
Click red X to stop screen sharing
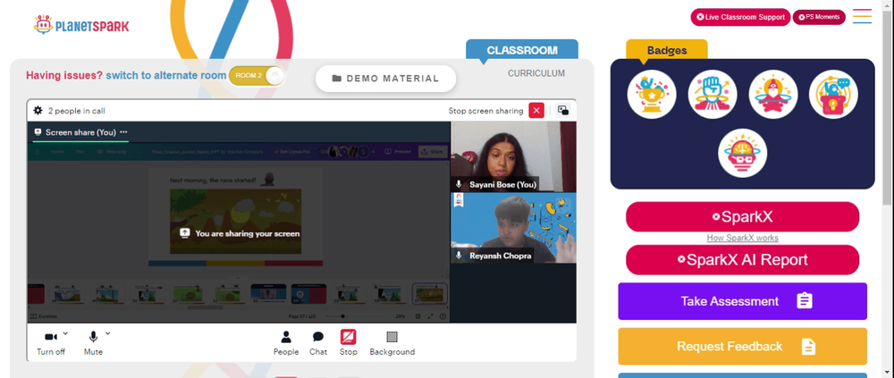(x=536, y=111)
